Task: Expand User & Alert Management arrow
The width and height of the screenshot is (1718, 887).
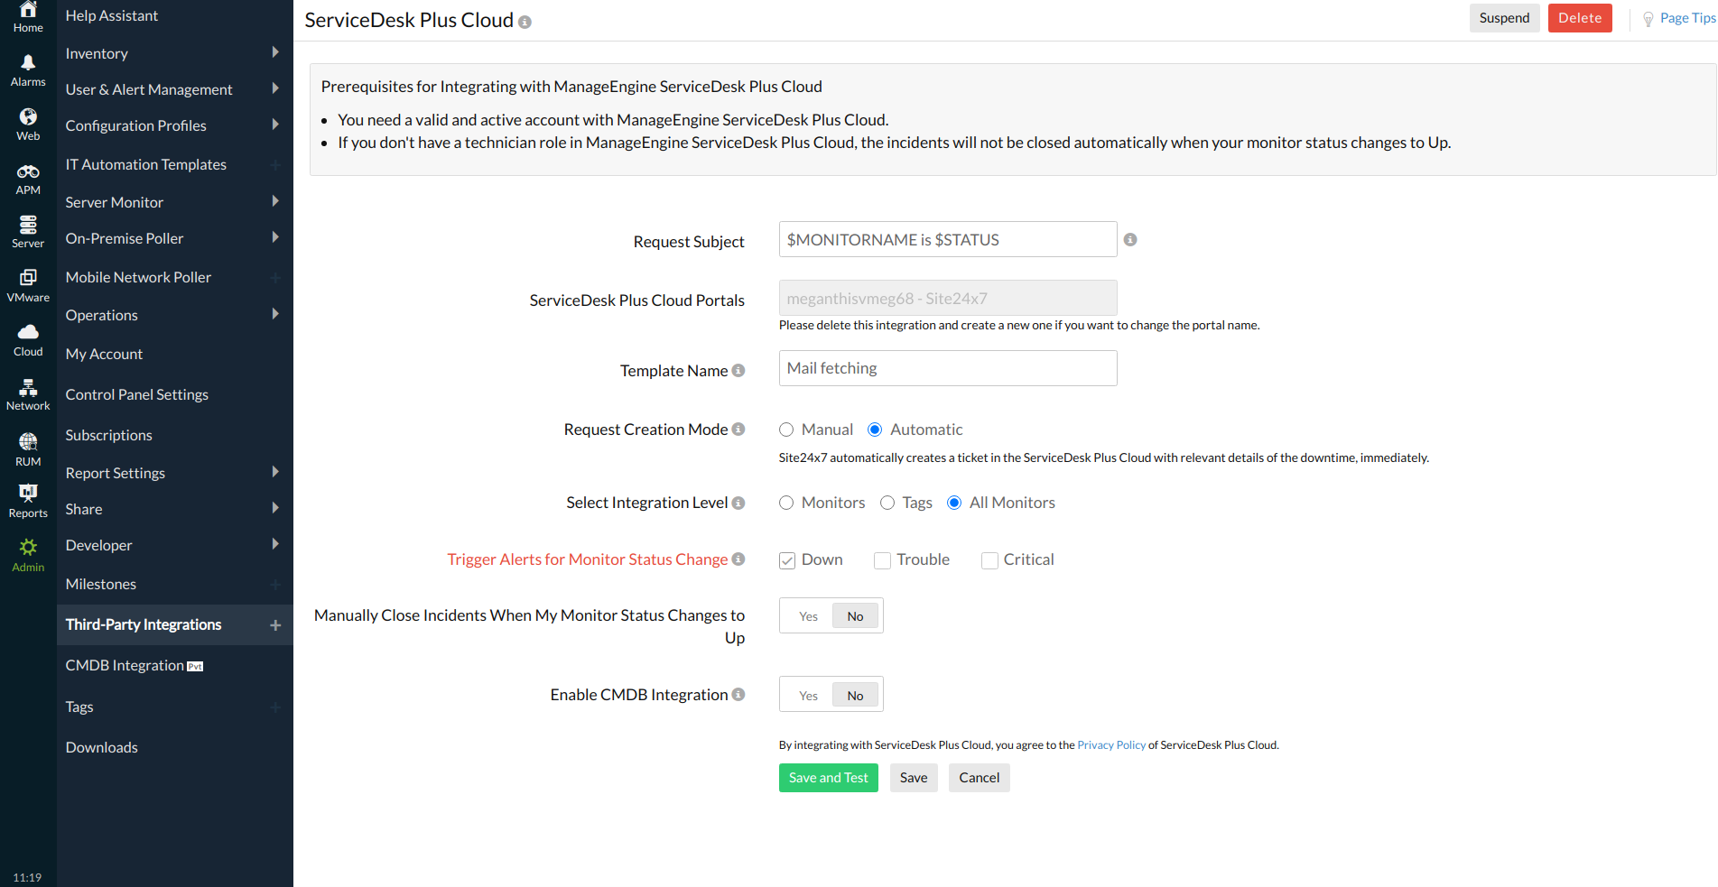Action: coord(275,88)
